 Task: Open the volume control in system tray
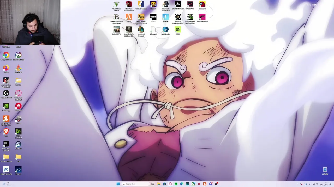[317, 184]
